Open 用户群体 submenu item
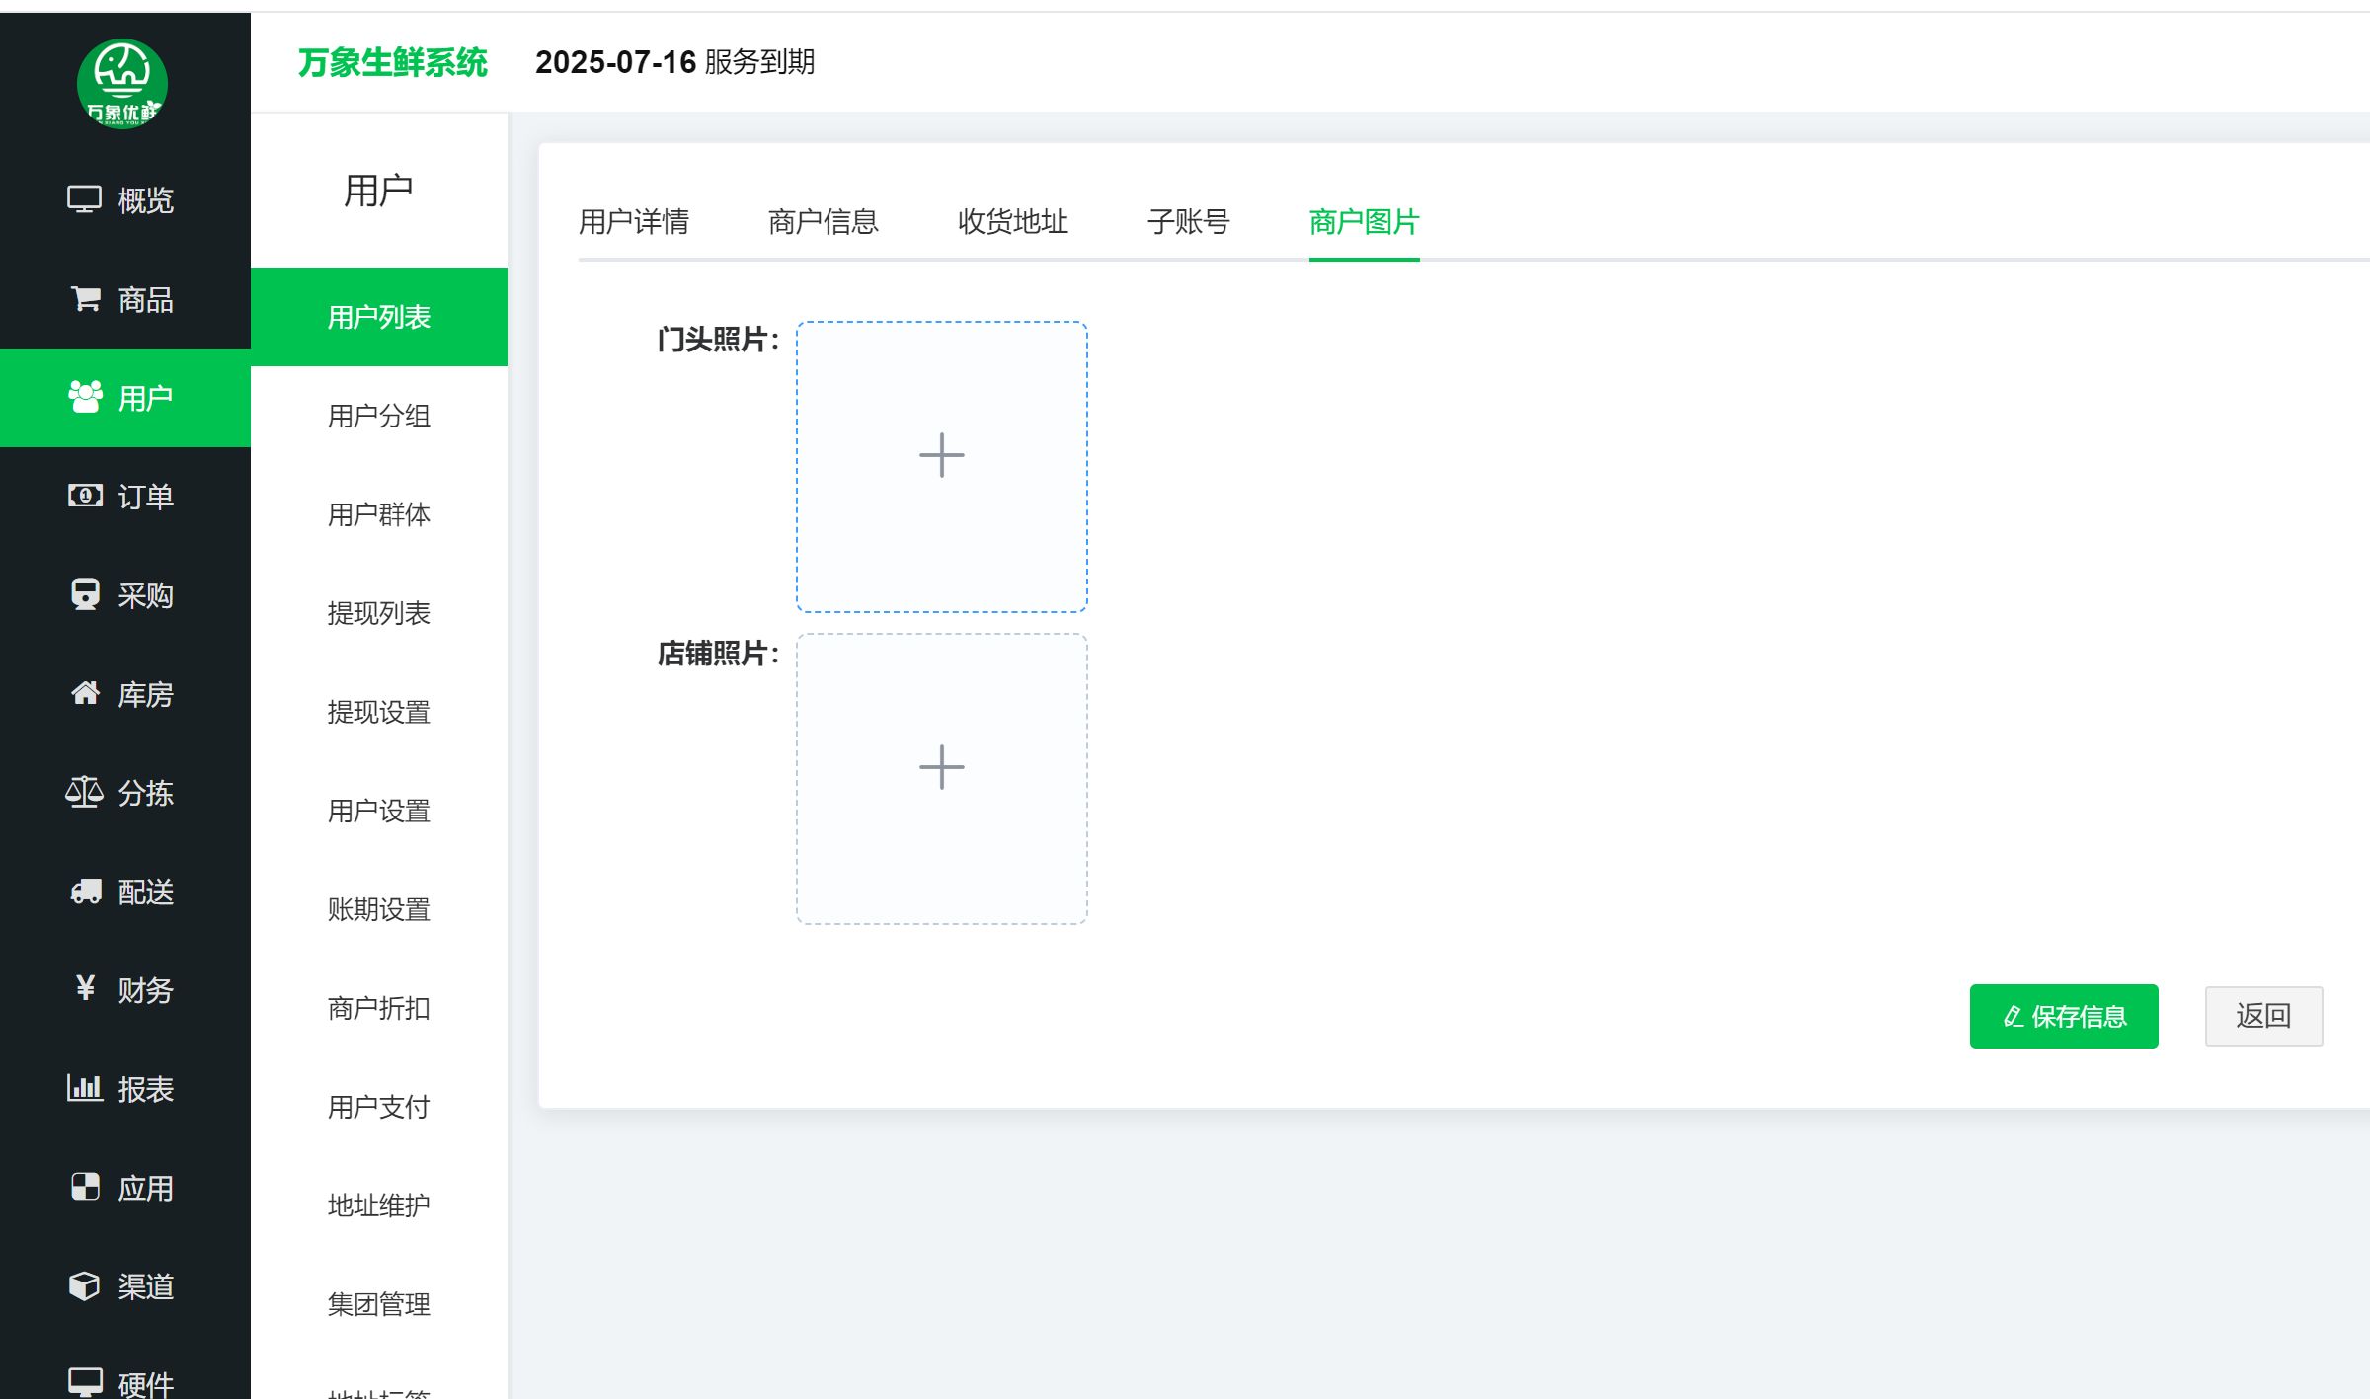 [x=379, y=514]
